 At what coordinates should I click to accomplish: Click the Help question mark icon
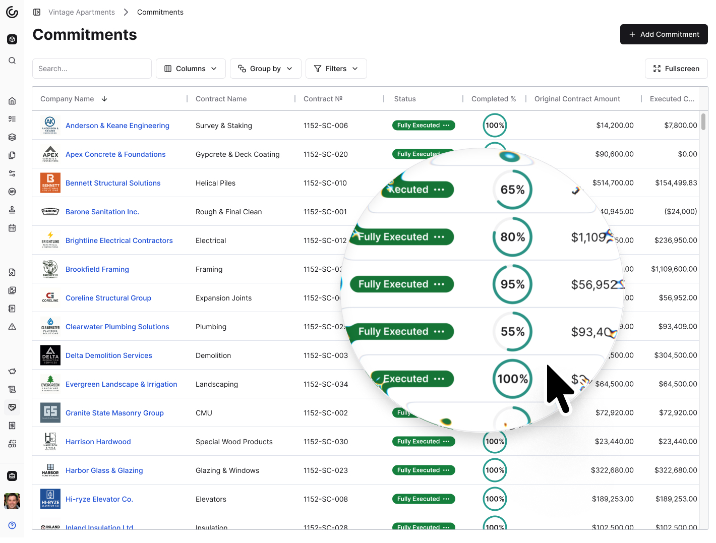[12, 525]
